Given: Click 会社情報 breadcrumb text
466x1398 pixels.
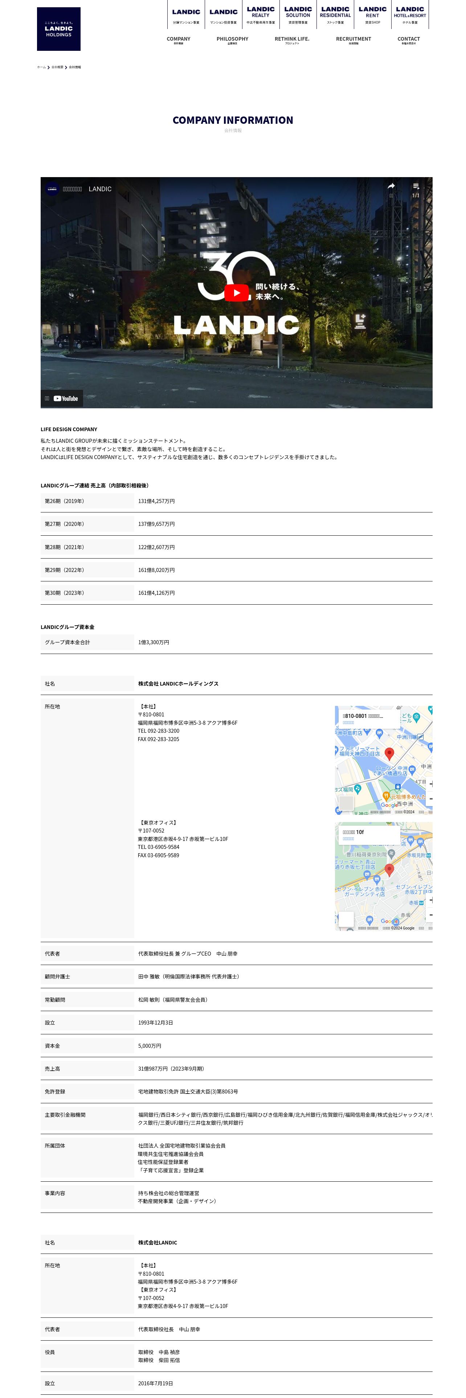Looking at the screenshot, I should 75,67.
